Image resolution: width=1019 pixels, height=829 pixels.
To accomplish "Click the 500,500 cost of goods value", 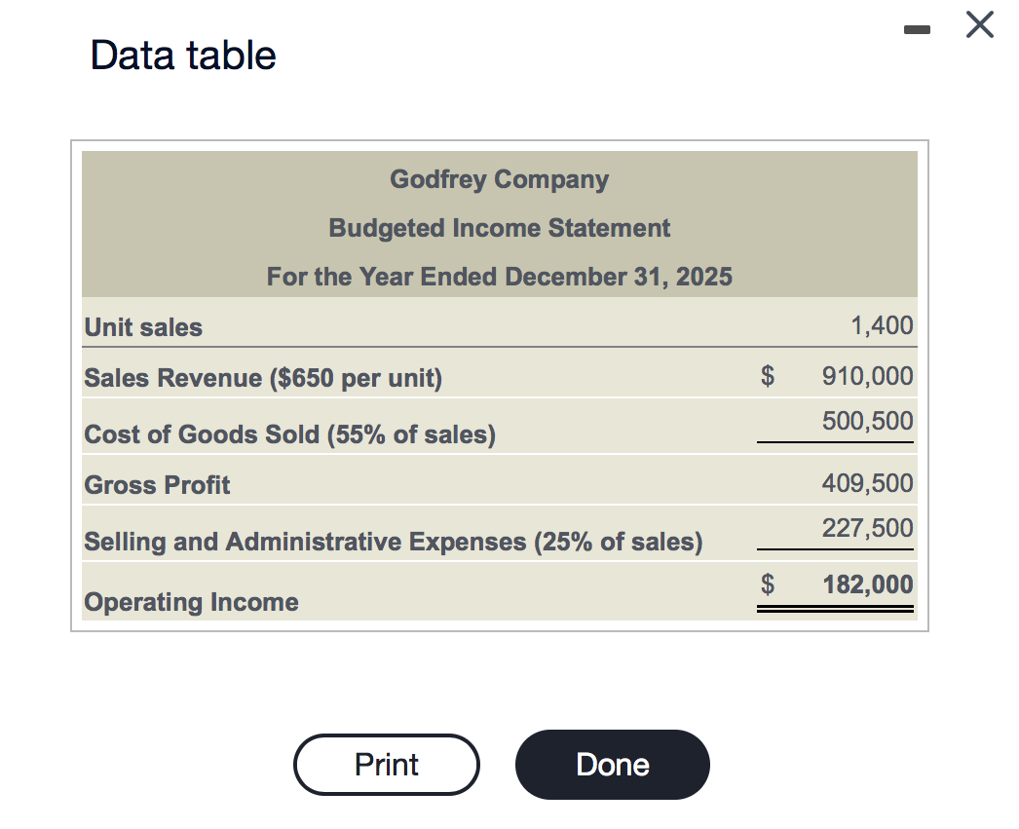I will click(867, 422).
